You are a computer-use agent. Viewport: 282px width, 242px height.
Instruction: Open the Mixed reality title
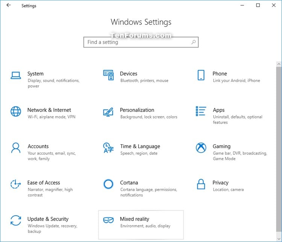pyautogui.click(x=135, y=219)
